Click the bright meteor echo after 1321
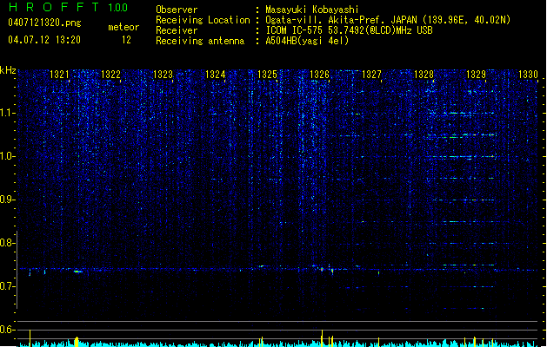This screenshot has width=547, height=347. coord(78,272)
